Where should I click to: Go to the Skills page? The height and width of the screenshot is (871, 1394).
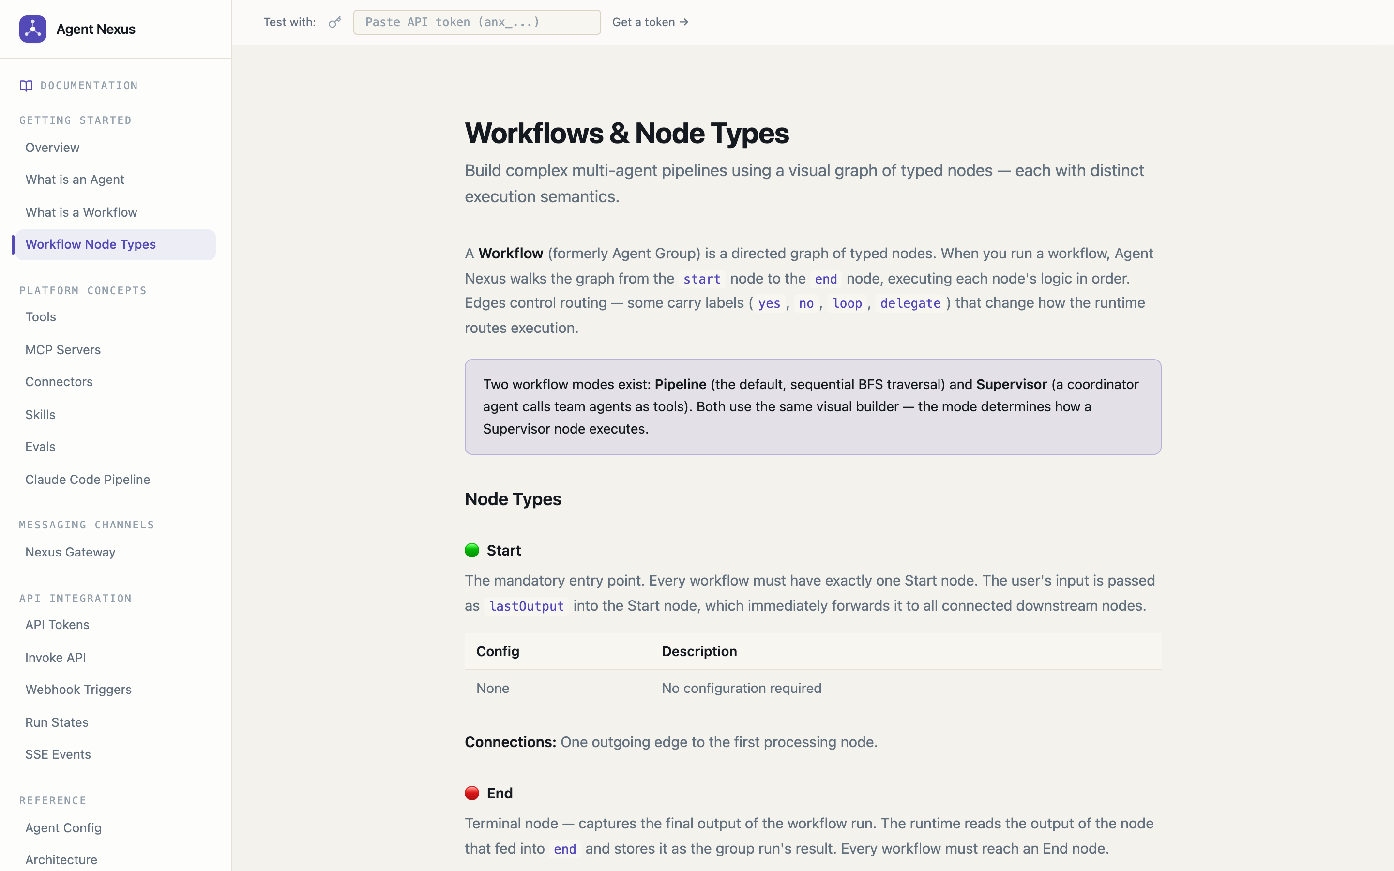(40, 415)
